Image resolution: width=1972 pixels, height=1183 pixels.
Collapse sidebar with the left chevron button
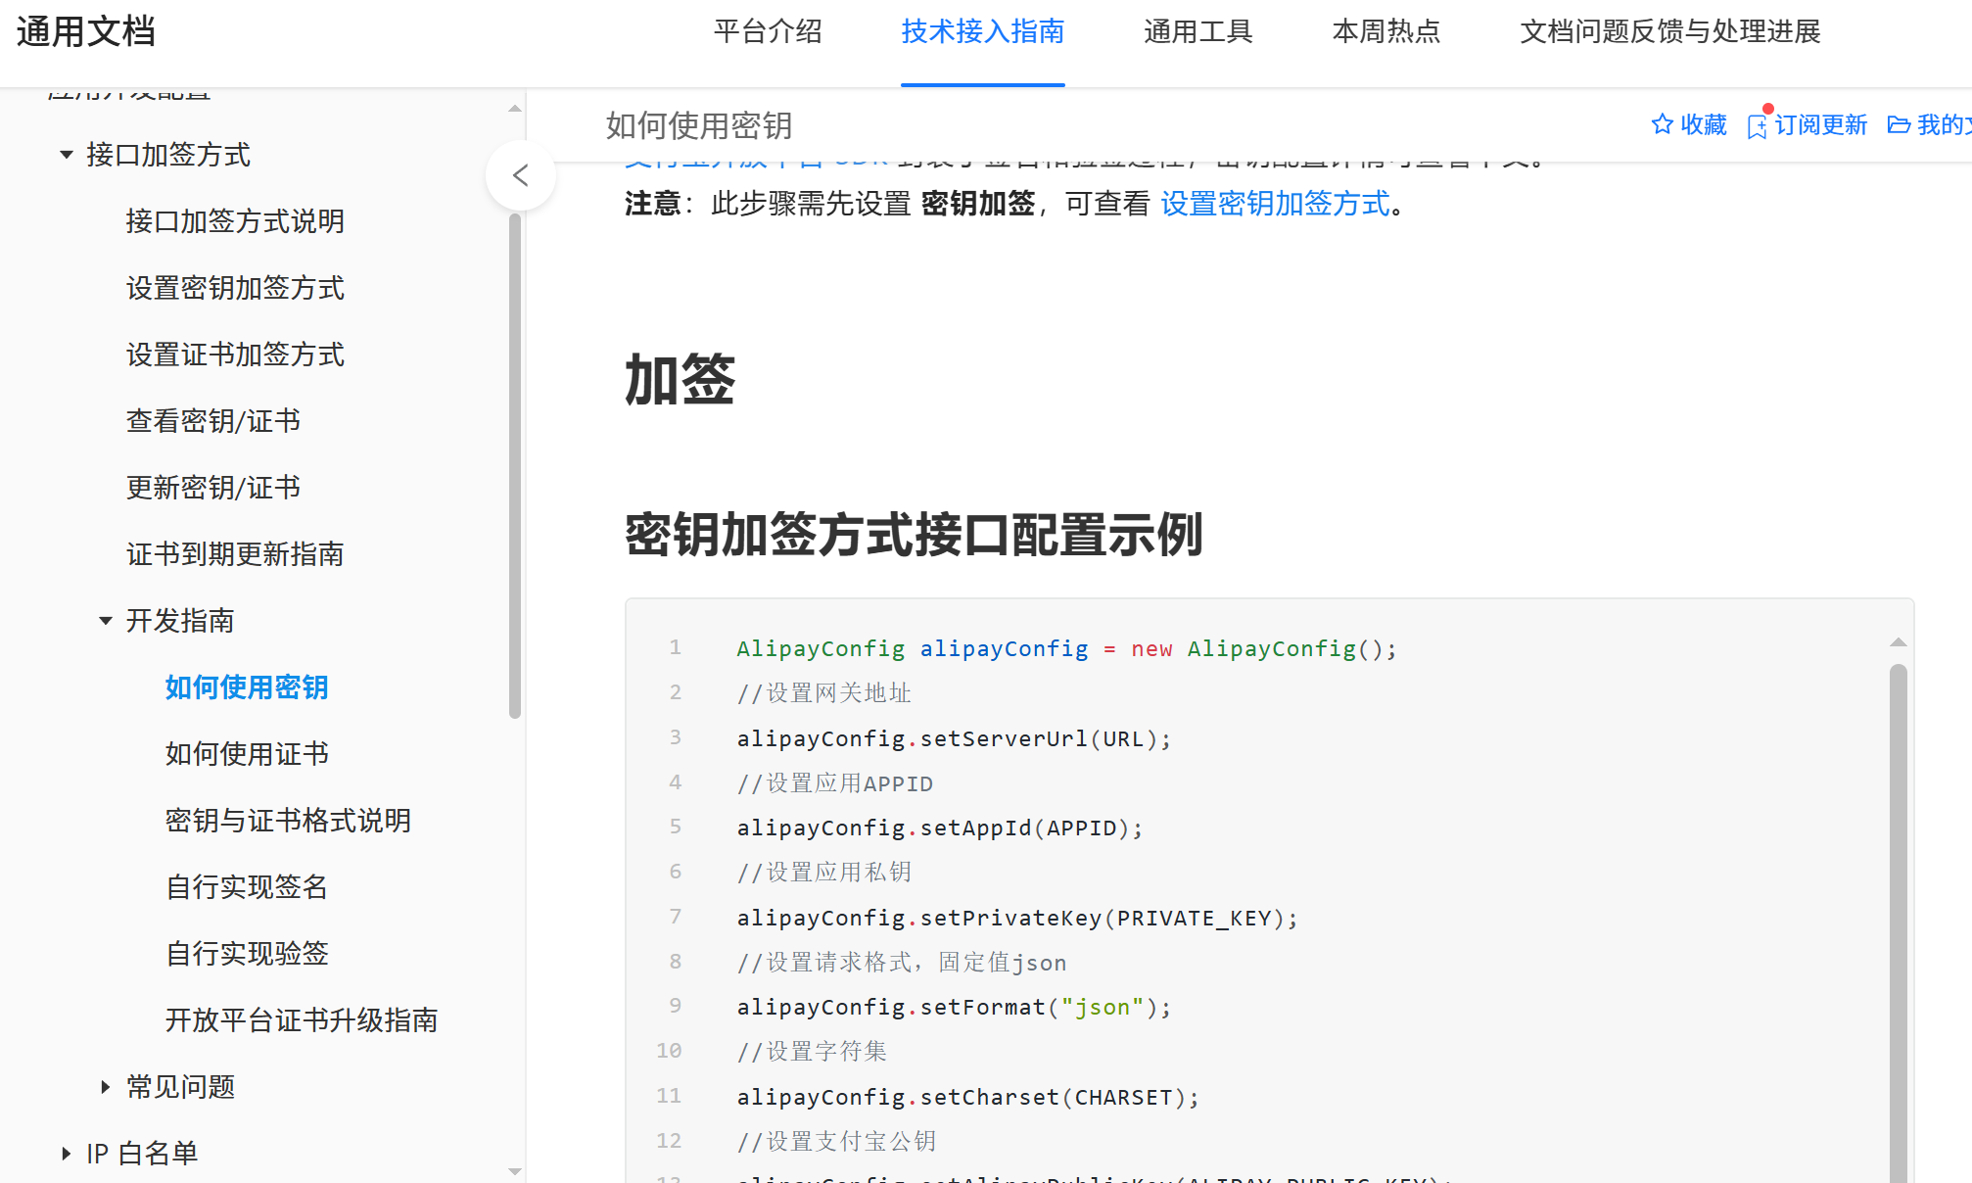[x=521, y=175]
